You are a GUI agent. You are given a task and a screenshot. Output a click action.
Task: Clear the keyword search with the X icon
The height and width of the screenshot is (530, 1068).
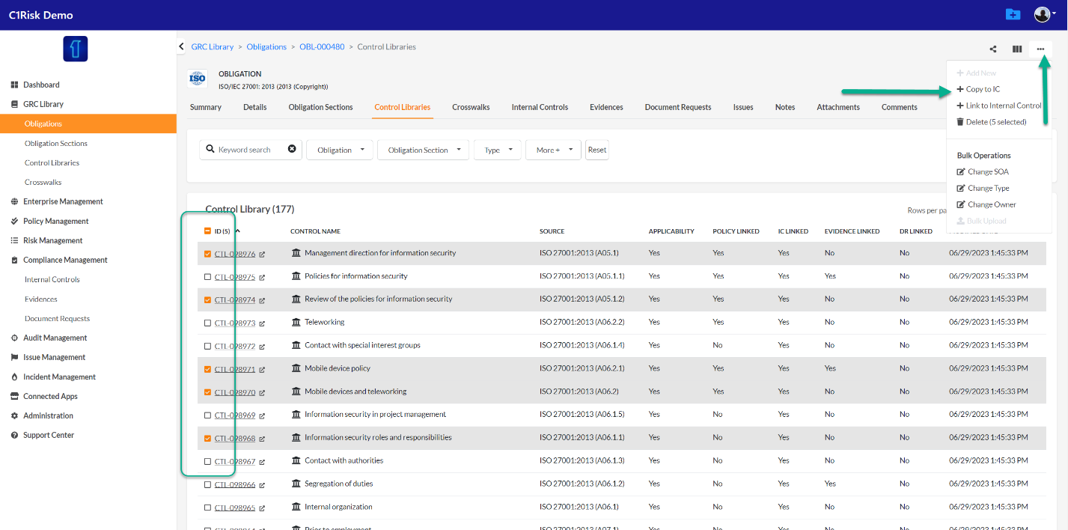click(292, 149)
